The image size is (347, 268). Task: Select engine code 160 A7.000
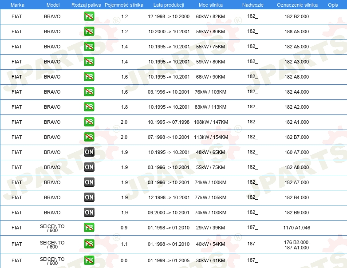point(296,152)
